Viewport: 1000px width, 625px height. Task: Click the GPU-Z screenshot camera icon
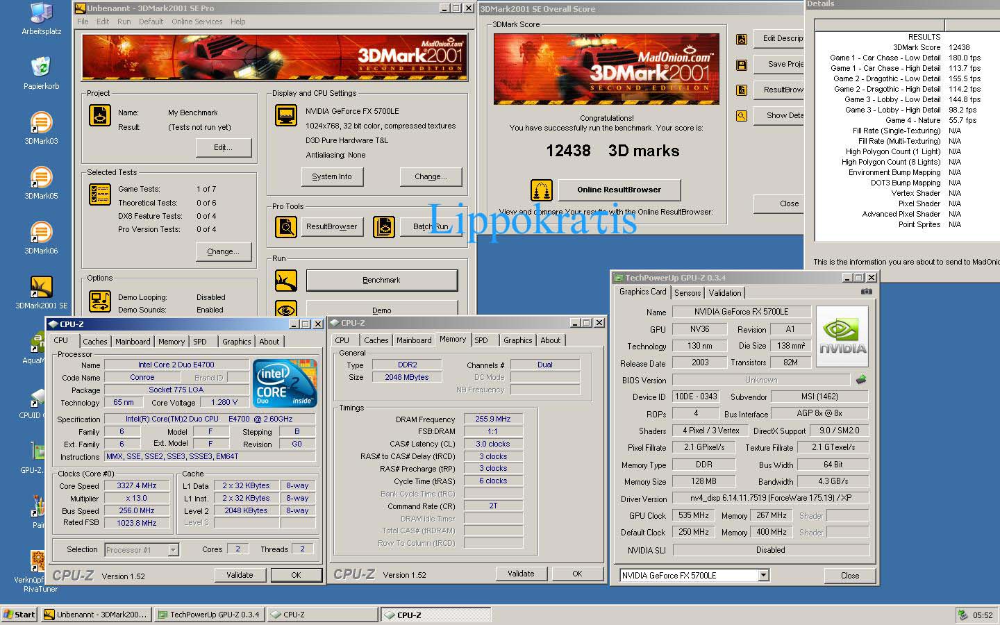[866, 292]
